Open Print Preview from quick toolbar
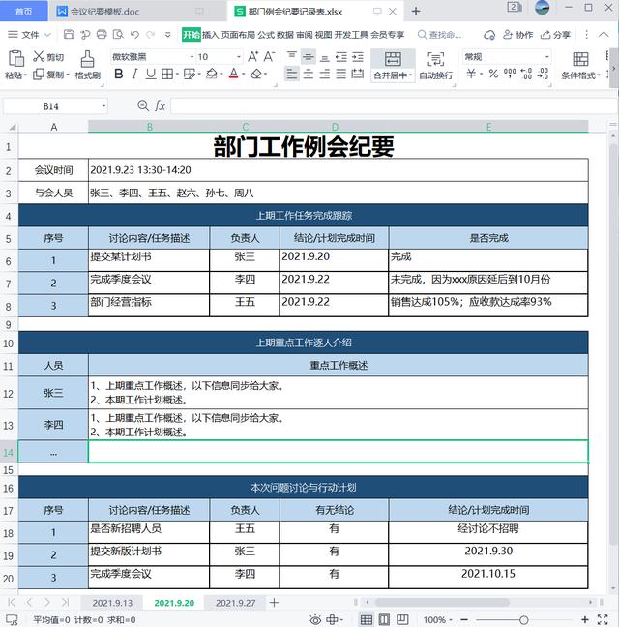The image size is (619, 627). (118, 35)
